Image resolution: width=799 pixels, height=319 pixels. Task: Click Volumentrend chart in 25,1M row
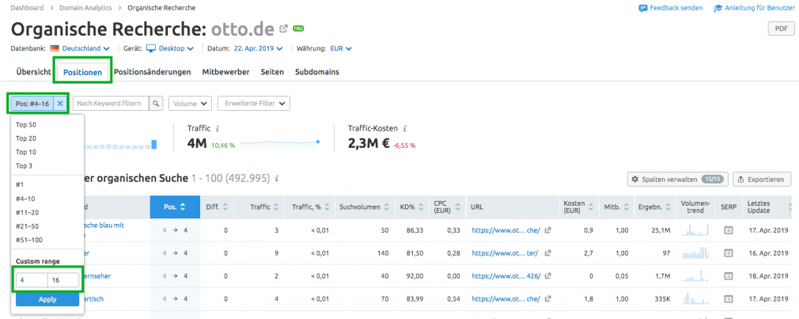point(695,230)
